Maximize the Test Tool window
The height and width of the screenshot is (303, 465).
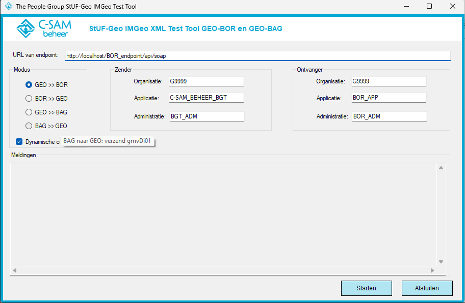pos(429,6)
